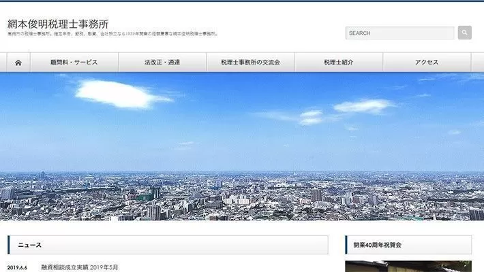Open the photo thumbnail below 開業40周年祝賀会

tap(408, 267)
